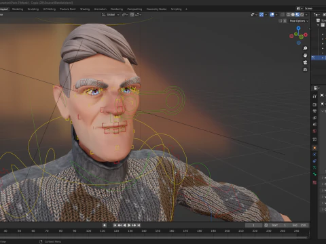326x244 pixels.
Task: Switch to solid viewport shading
Action: click(x=293, y=15)
